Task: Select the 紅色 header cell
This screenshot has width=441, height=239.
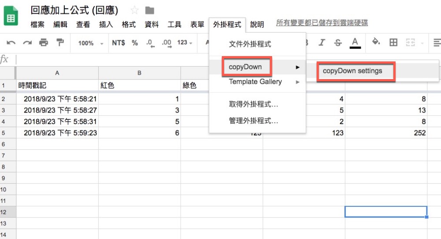Action: point(139,85)
